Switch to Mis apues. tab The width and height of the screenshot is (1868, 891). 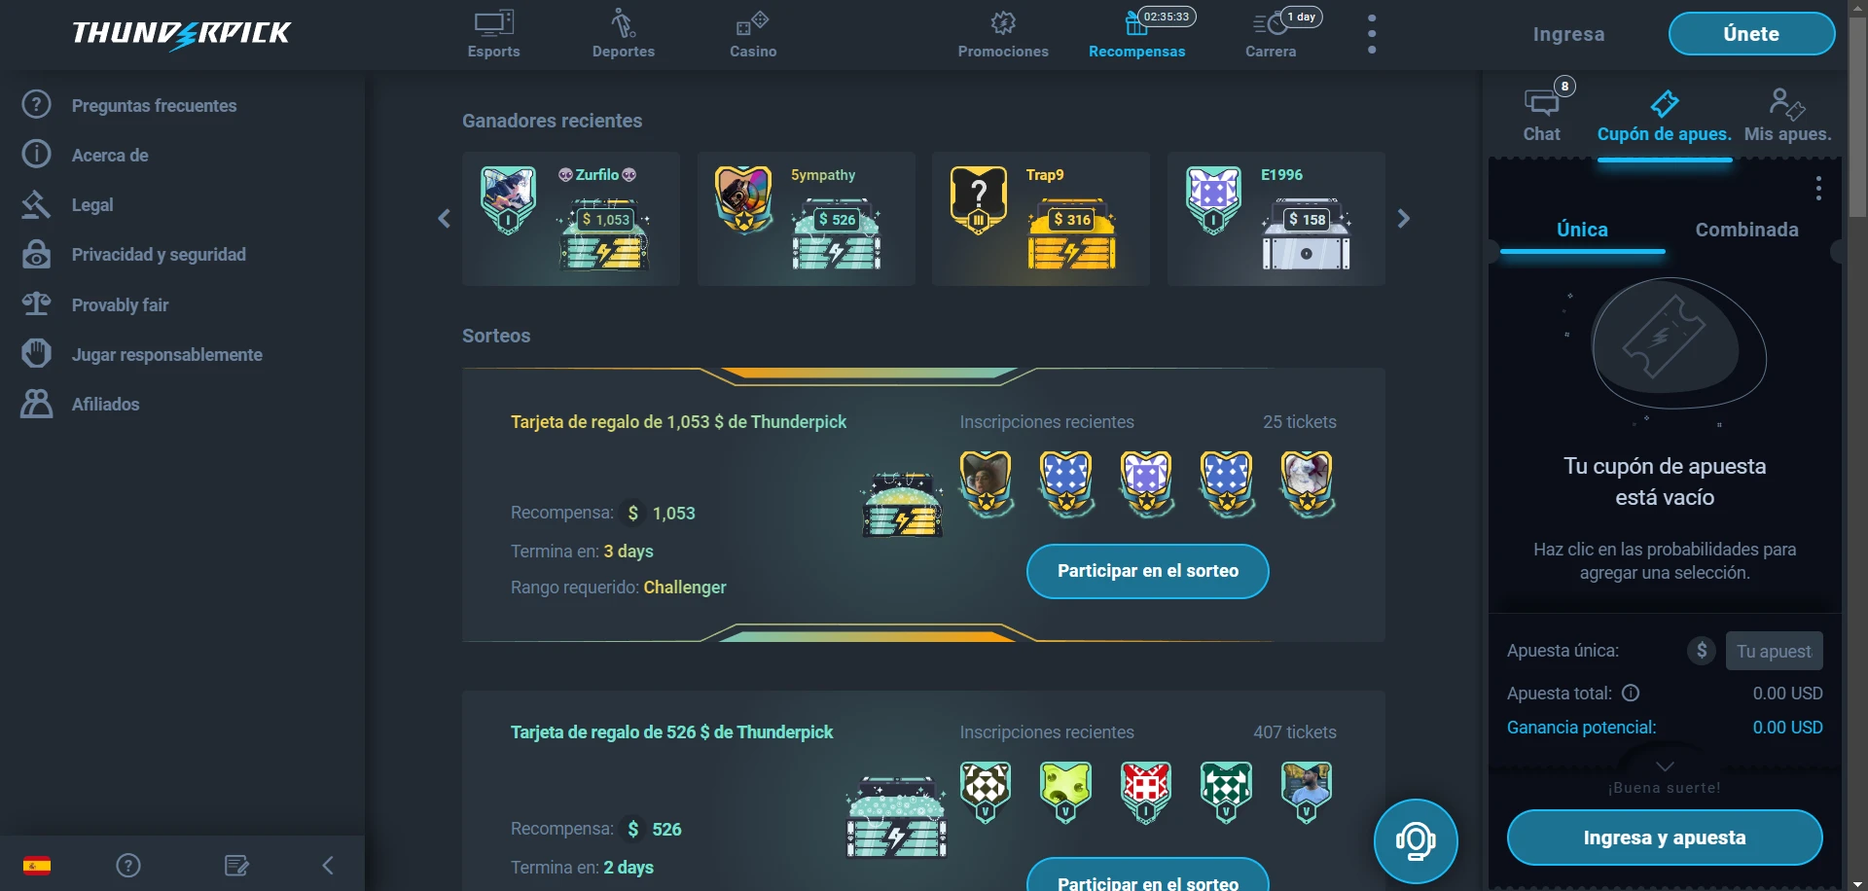click(x=1787, y=116)
